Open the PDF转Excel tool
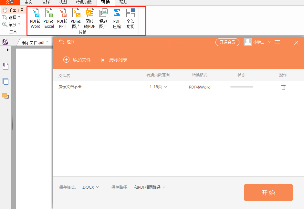The image size is (304, 209). [x=49, y=18]
